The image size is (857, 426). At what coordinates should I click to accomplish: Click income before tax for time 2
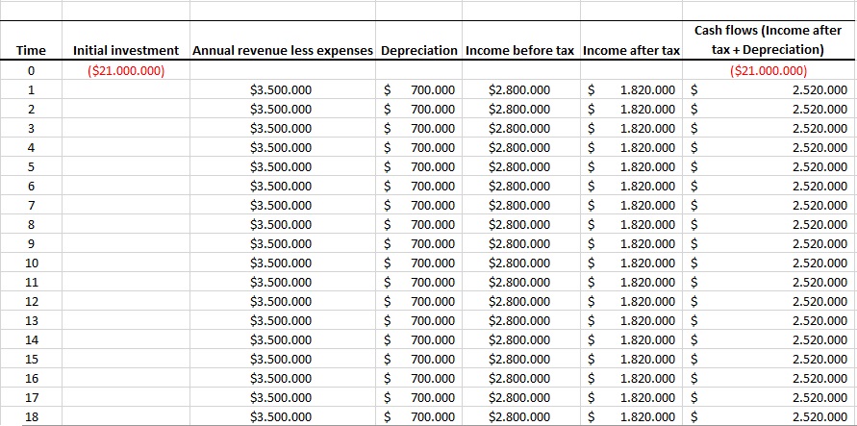[520, 110]
